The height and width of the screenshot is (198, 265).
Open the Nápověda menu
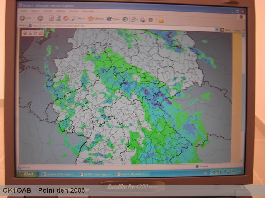[x=88, y=12]
